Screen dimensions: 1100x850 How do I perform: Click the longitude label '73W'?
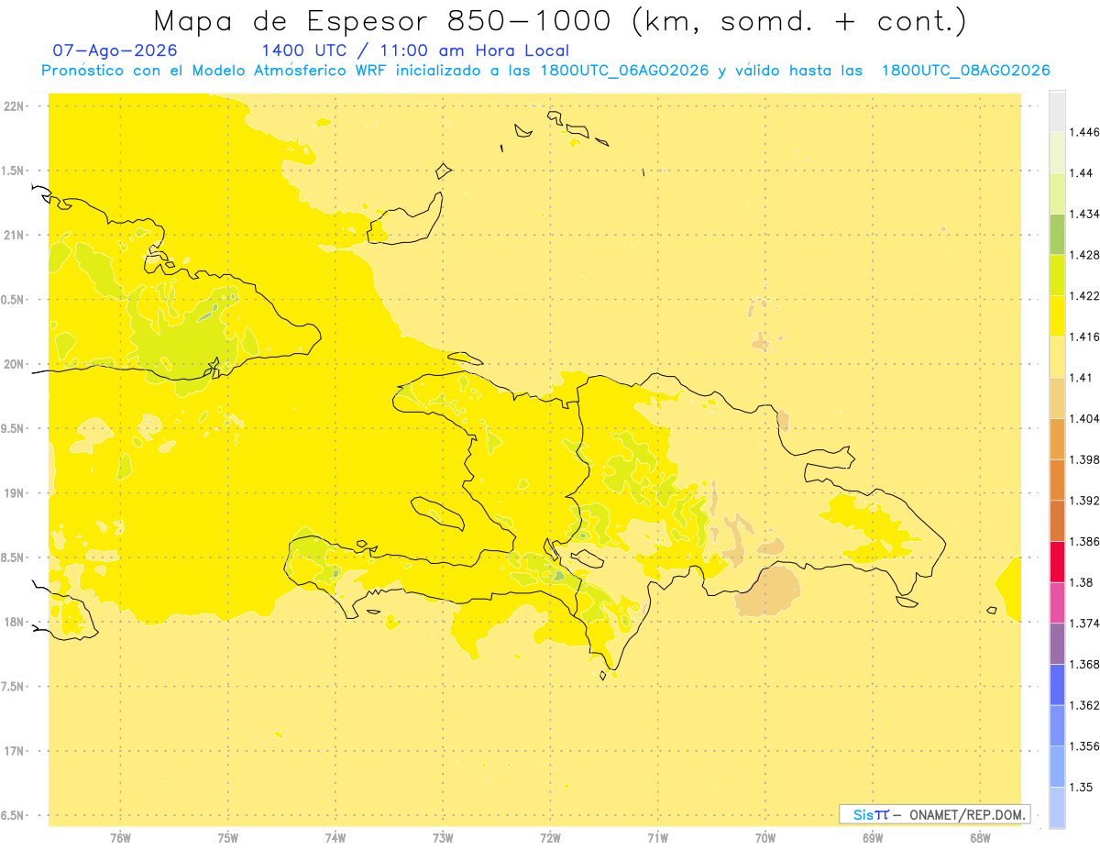point(443,837)
